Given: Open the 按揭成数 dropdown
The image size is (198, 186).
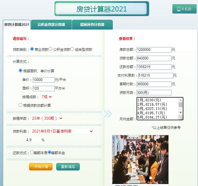Looking at the screenshot, I should 47,97.
